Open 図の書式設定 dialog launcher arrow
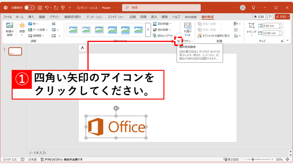 [x=179, y=41]
